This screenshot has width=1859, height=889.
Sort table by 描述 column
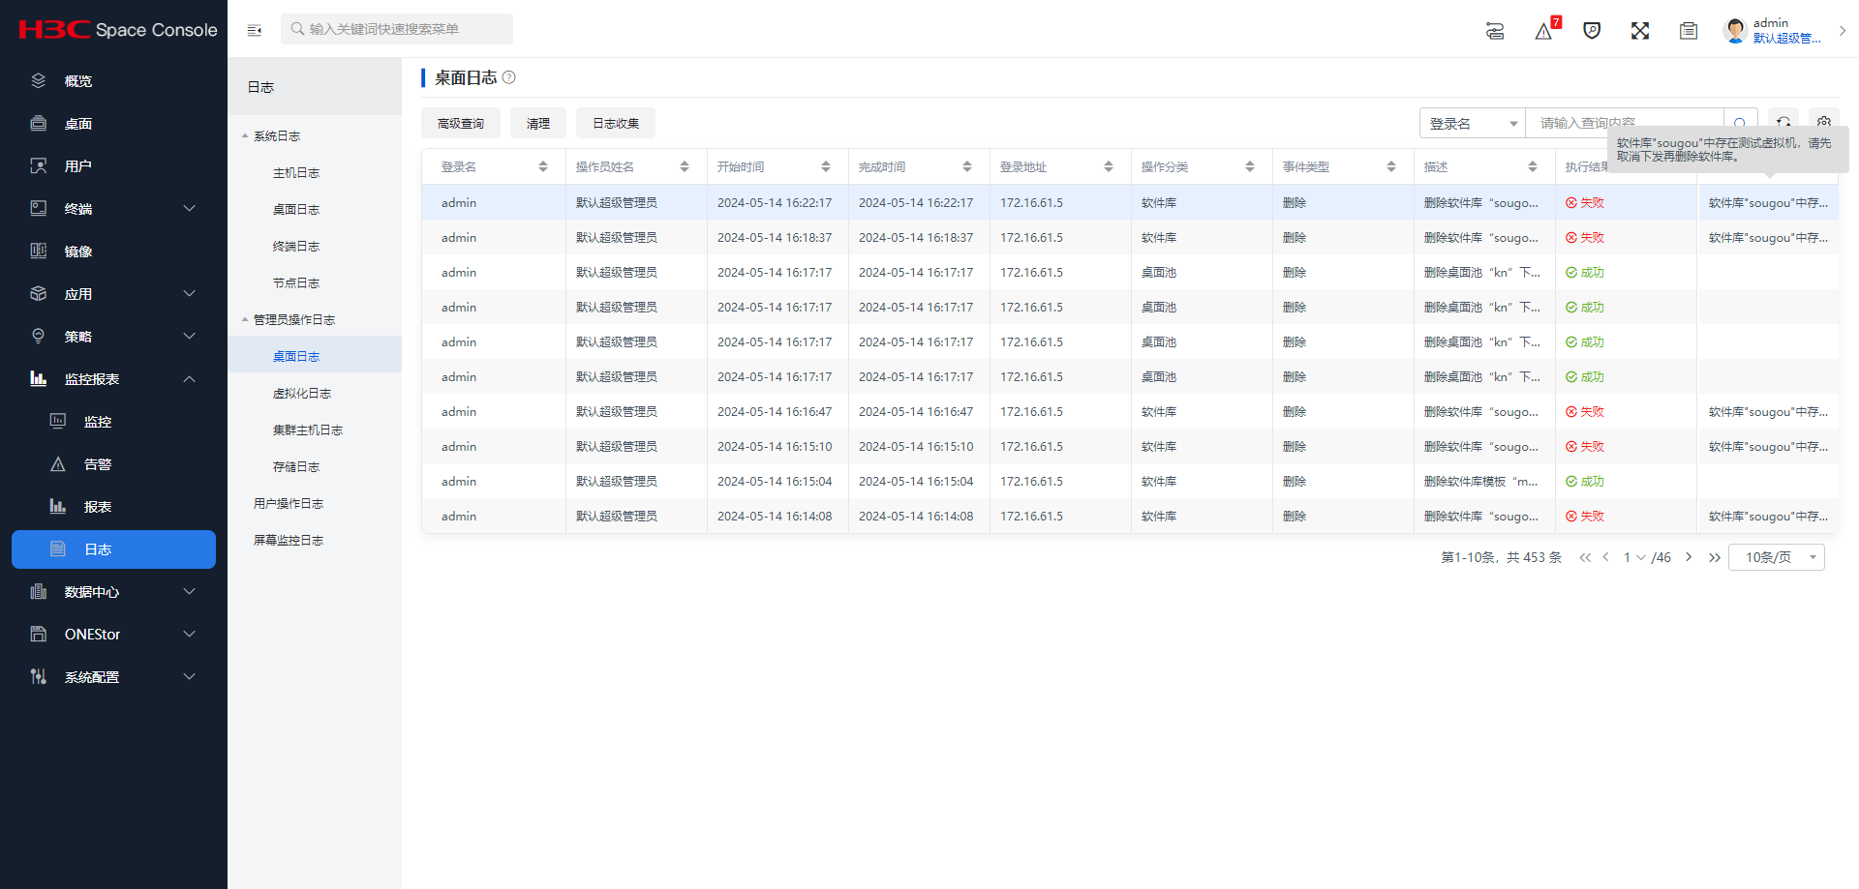pos(1533,167)
